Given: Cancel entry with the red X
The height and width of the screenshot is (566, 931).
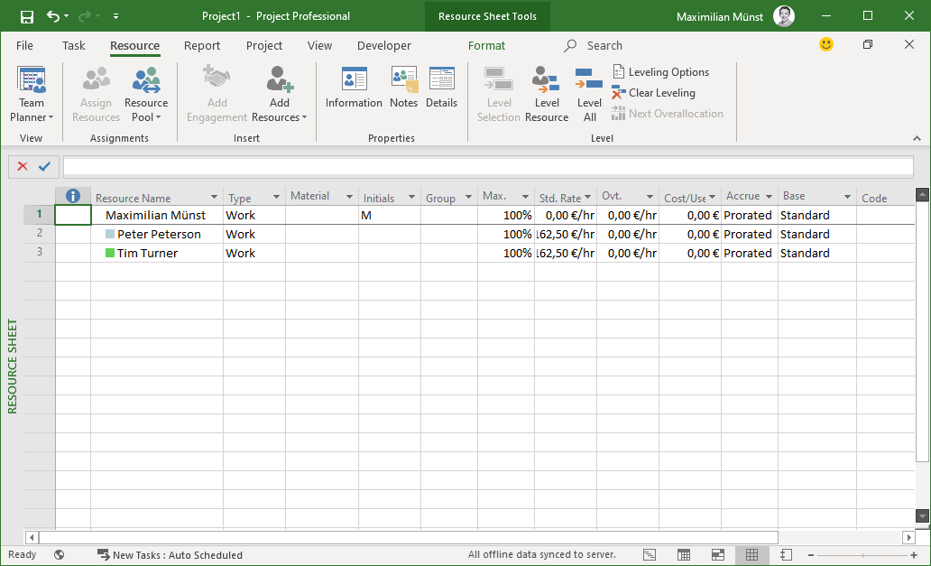Looking at the screenshot, I should click(23, 166).
